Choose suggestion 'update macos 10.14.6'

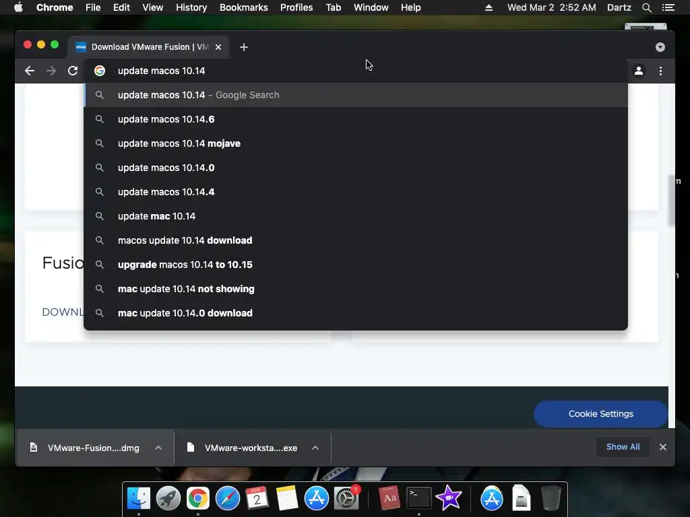356,119
